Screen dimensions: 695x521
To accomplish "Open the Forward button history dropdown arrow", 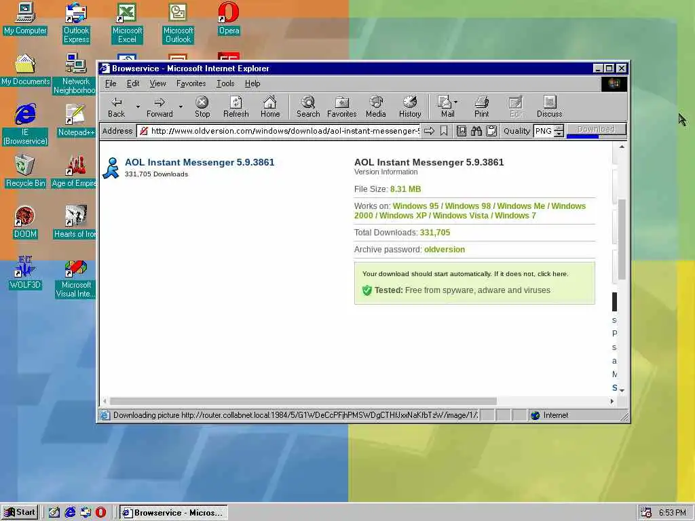I will (x=181, y=107).
